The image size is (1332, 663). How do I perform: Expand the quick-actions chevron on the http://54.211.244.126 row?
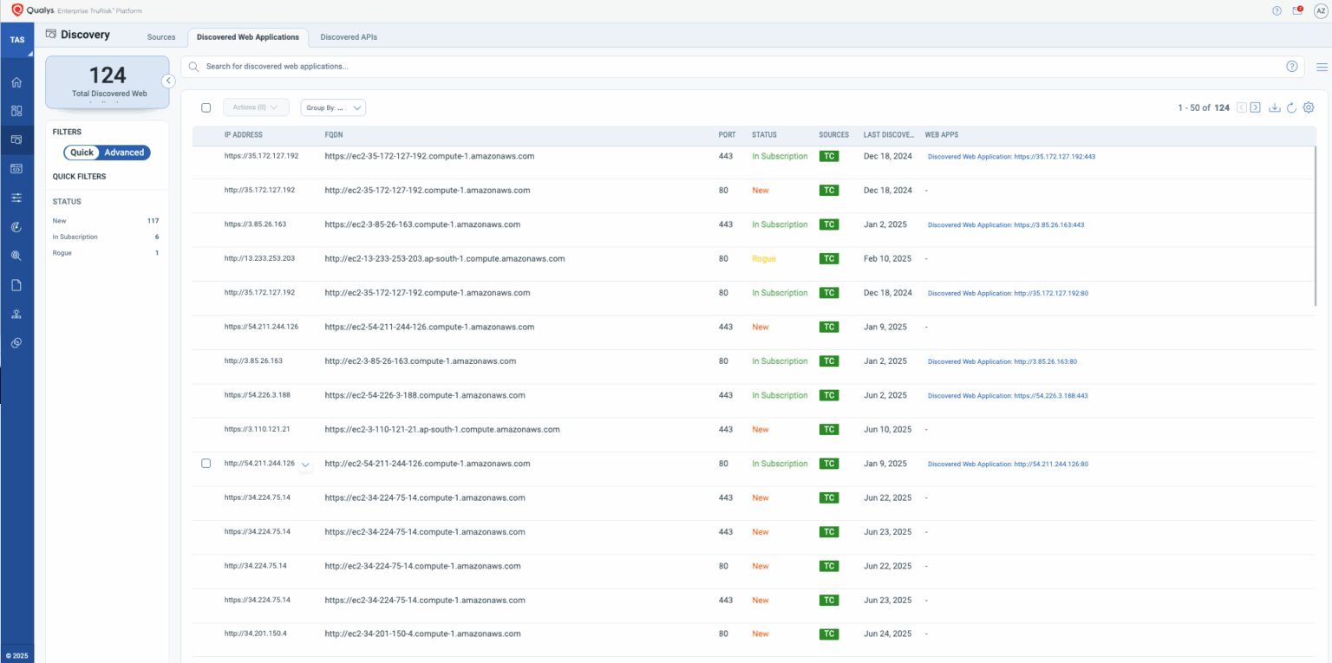[305, 465]
